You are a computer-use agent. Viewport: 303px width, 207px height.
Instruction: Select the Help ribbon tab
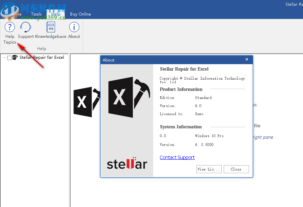tap(56, 14)
